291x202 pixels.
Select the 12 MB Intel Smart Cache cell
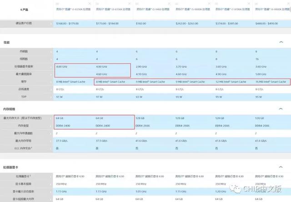(231, 82)
